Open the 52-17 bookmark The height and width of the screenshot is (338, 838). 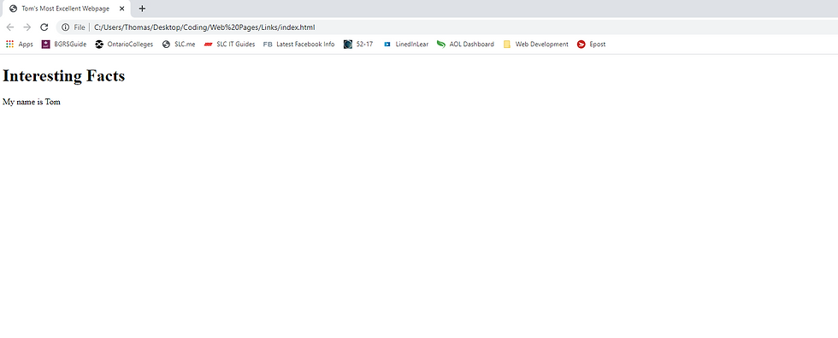pyautogui.click(x=358, y=44)
